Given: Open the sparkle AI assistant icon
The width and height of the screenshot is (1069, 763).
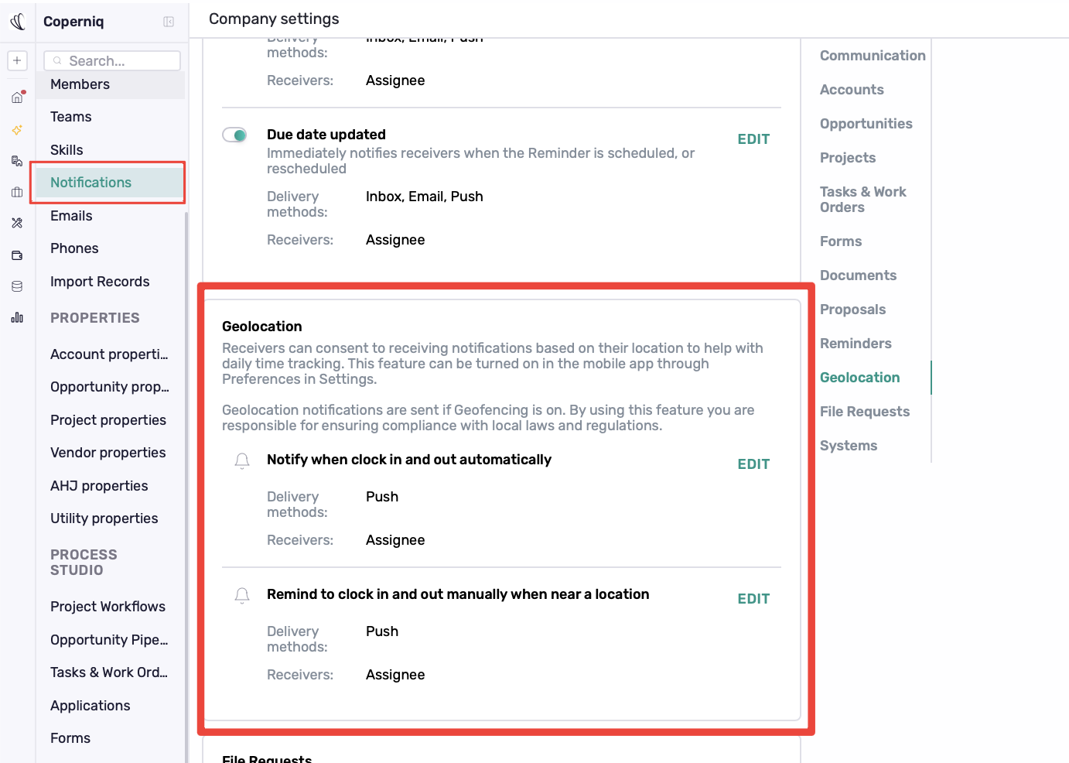Looking at the screenshot, I should [x=17, y=130].
